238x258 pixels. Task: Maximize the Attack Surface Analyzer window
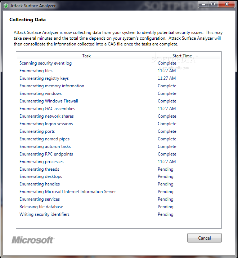tap(213, 4)
